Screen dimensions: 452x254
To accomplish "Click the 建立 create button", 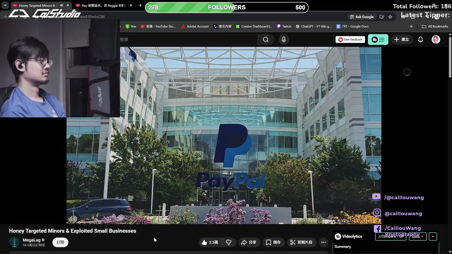I will (x=402, y=40).
